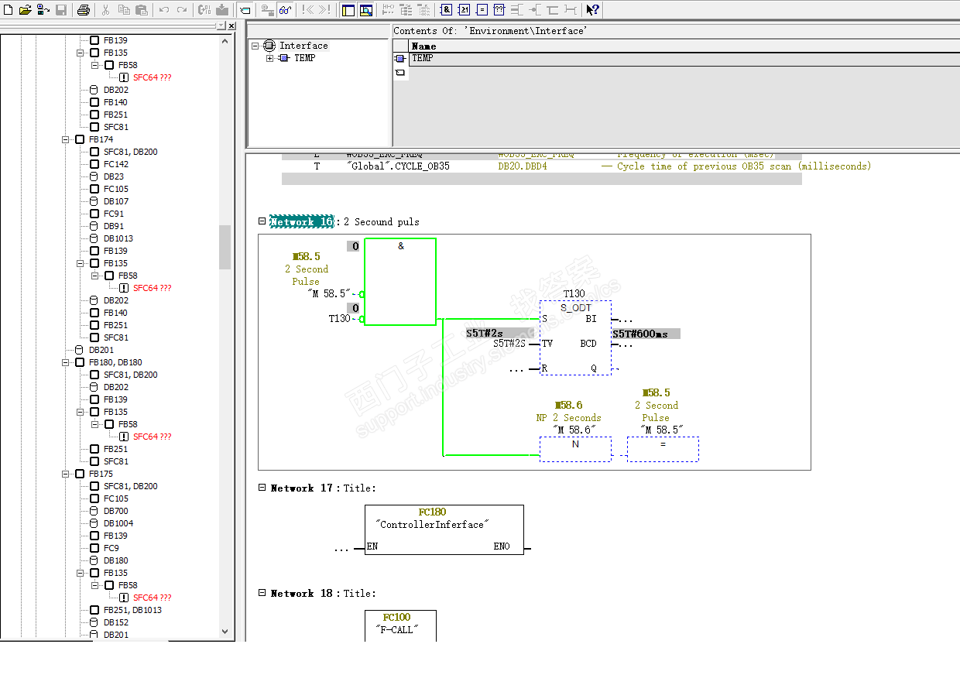The image size is (960, 692).
Task: Toggle Monitor mode with the glasses icon
Action: pyautogui.click(x=285, y=10)
